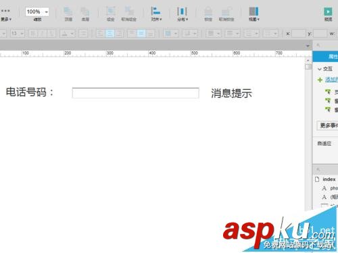This screenshot has height=253, width=338.
Task: Open the 分布 distribute tool
Action: coord(183,14)
